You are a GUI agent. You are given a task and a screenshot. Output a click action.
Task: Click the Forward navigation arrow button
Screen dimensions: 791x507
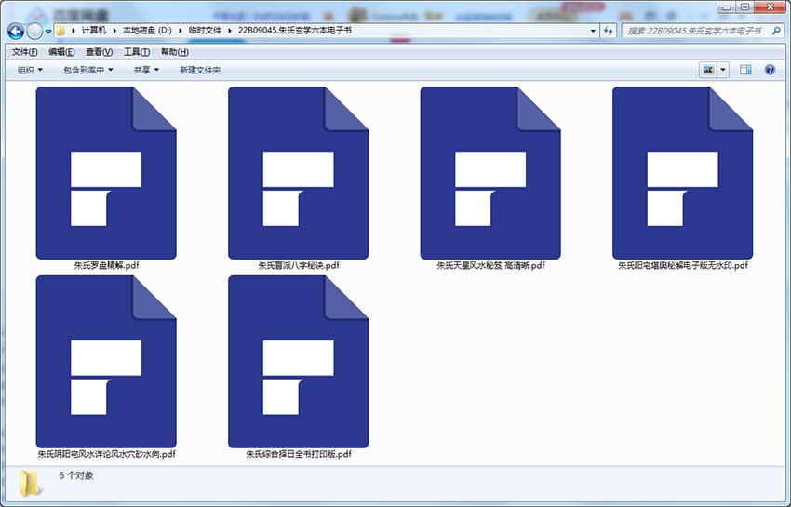click(x=34, y=32)
